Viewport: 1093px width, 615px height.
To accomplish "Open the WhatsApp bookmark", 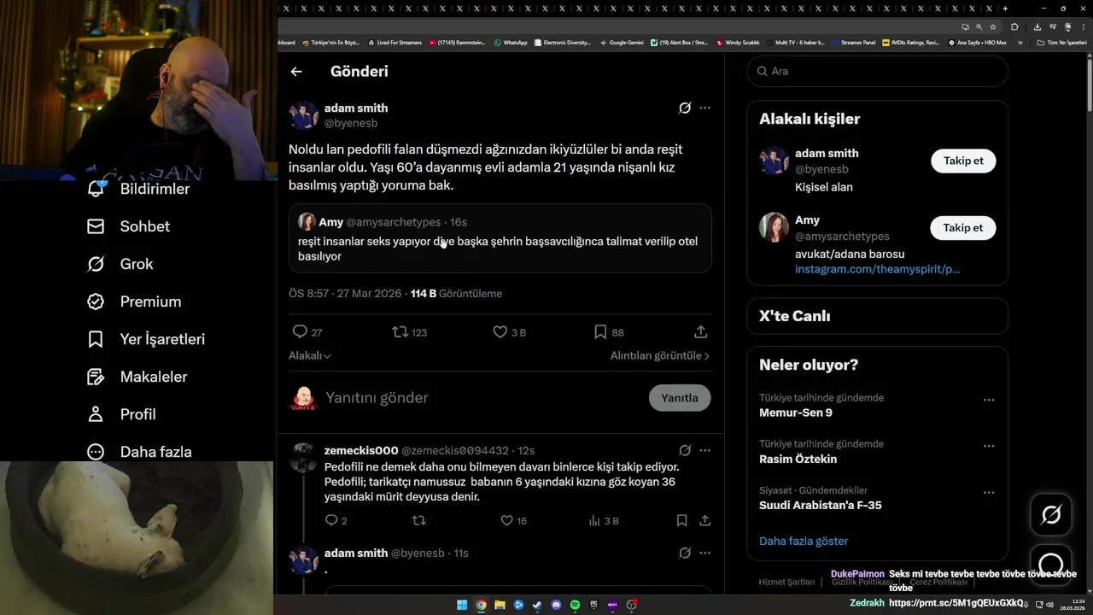I will (x=511, y=43).
